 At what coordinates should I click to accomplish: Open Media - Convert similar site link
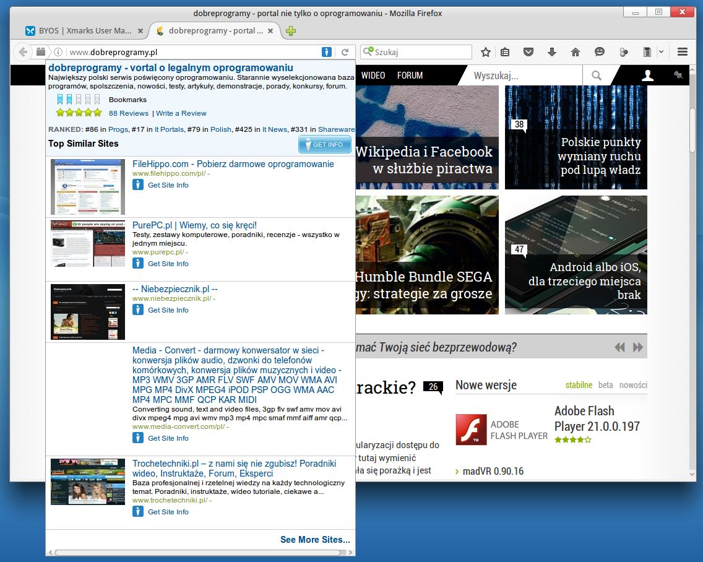point(237,375)
